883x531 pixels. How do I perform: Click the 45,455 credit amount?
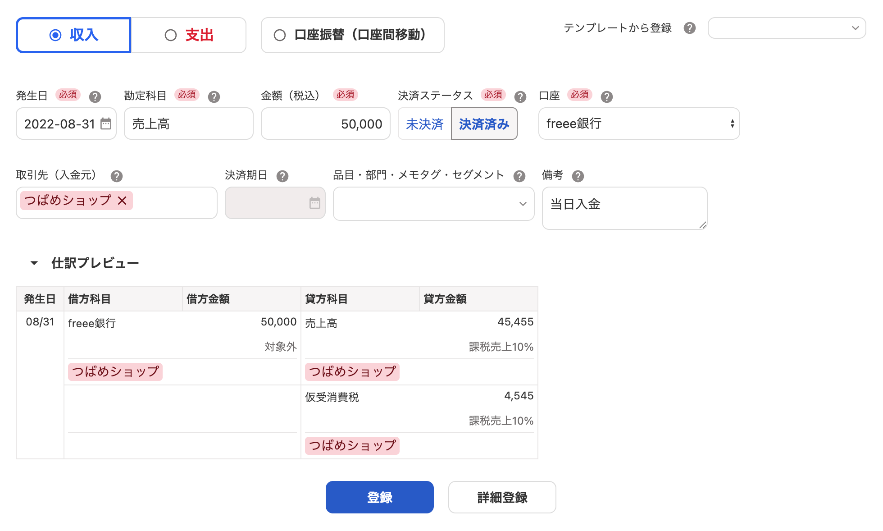coord(515,322)
